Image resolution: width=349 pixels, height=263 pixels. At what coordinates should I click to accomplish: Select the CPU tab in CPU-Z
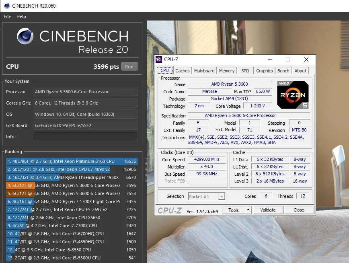click(165, 70)
